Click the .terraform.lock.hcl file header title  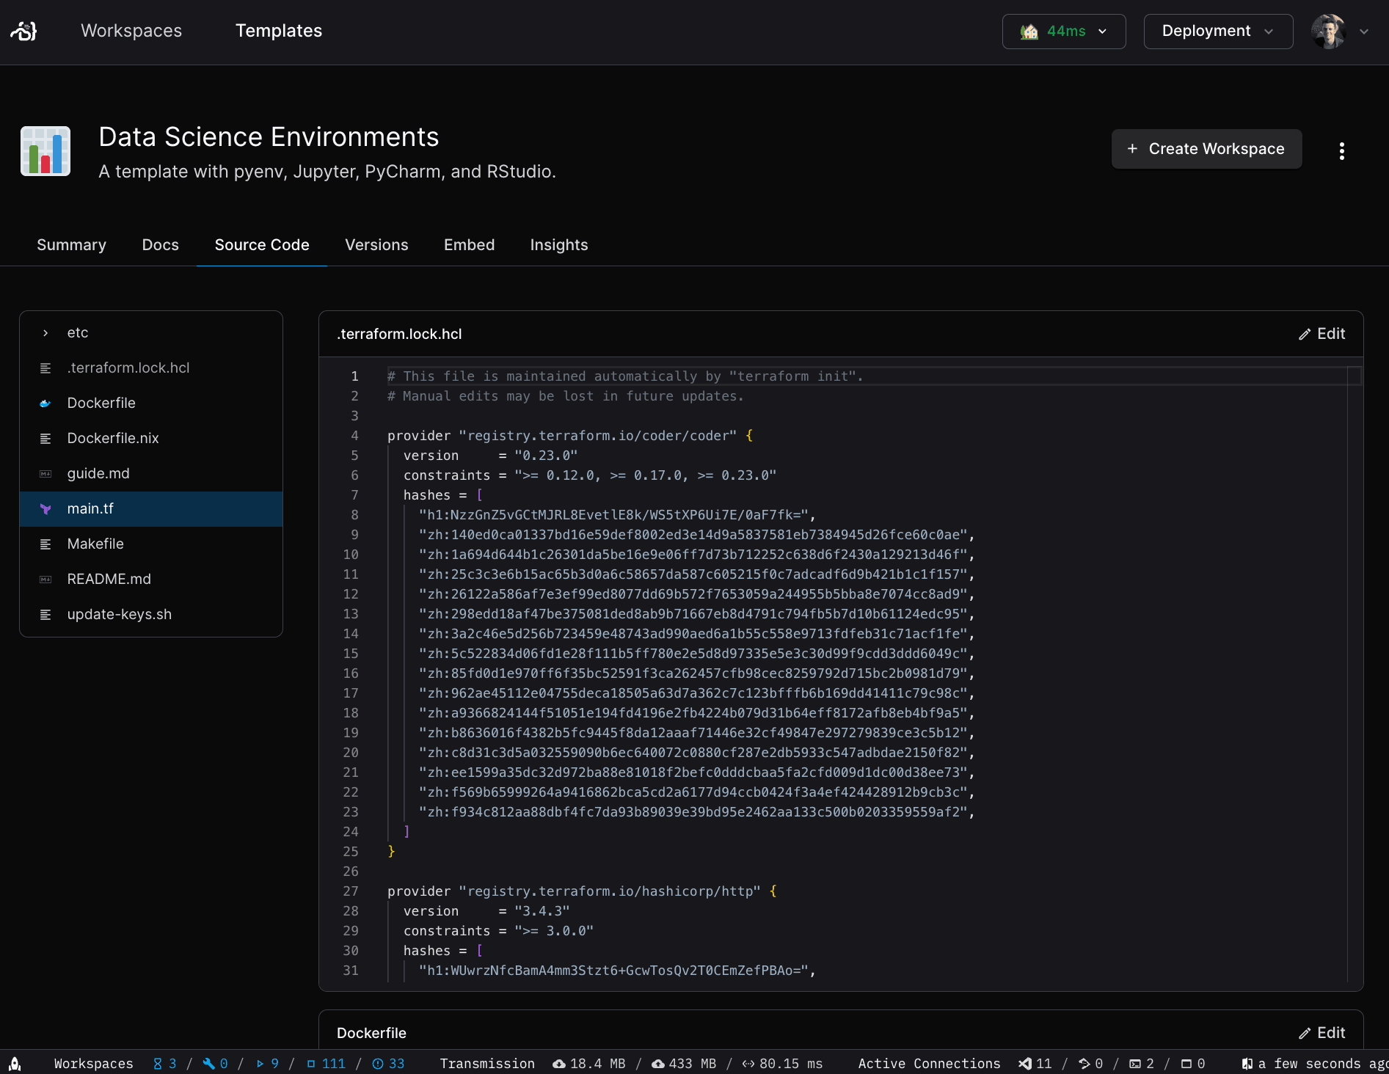tap(399, 335)
